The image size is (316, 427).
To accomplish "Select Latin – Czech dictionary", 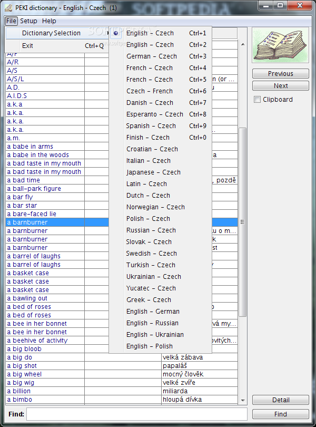I will coord(160,184).
